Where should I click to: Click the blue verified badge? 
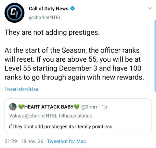[72, 8]
